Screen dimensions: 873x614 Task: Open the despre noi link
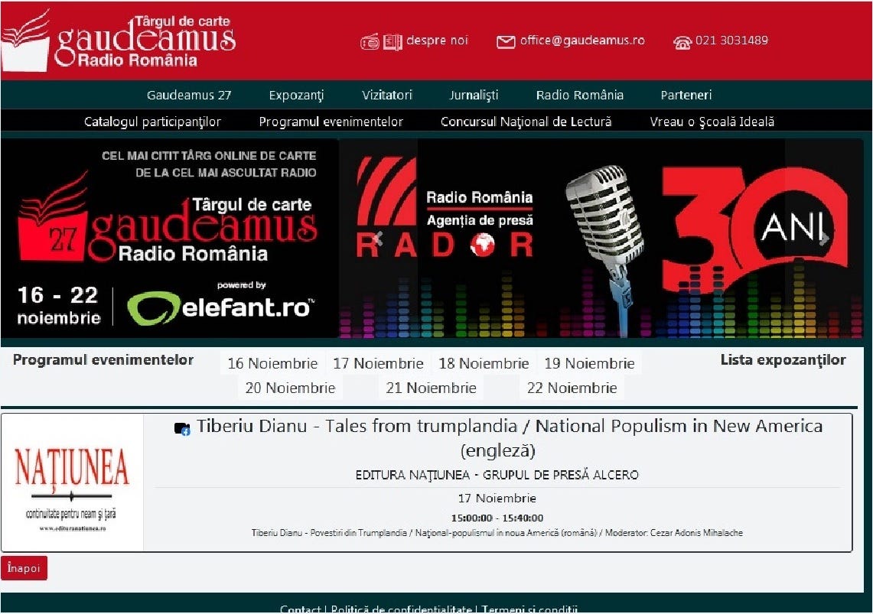pyautogui.click(x=437, y=40)
